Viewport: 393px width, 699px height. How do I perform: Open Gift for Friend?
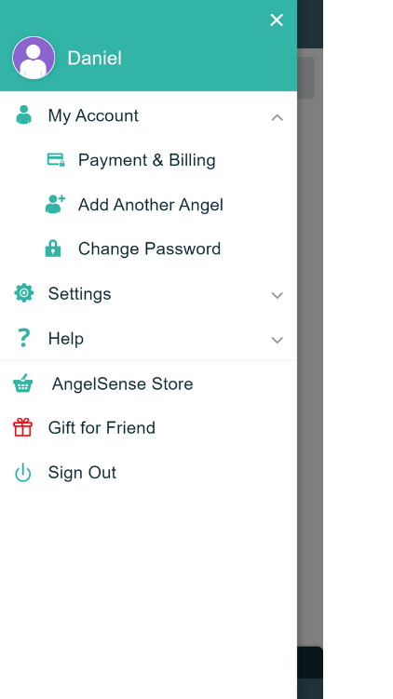[102, 428]
